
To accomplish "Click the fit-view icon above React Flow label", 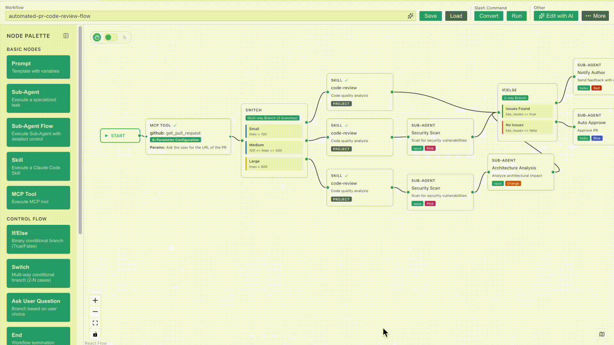I will coord(95,323).
